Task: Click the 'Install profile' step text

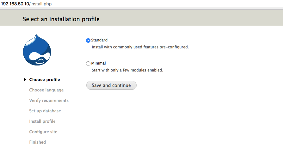Action: tap(42, 121)
